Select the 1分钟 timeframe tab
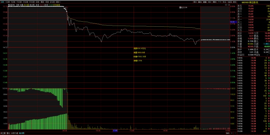This screenshot has height=135, width=270. coord(7,2)
